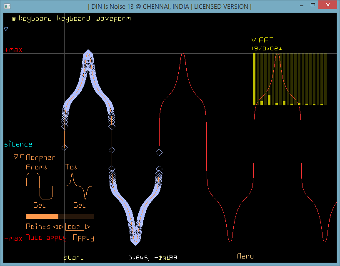This screenshot has width=340, height=266.
Task: Click the waveform vertex diamond on silence line
Action: pos(64,148)
